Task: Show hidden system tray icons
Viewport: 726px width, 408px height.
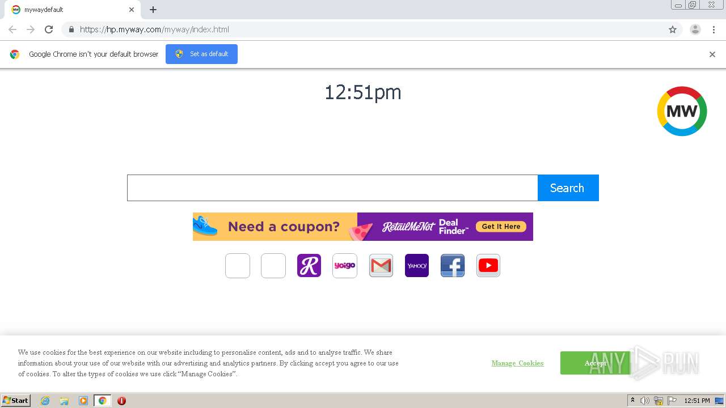Action: coord(632,401)
